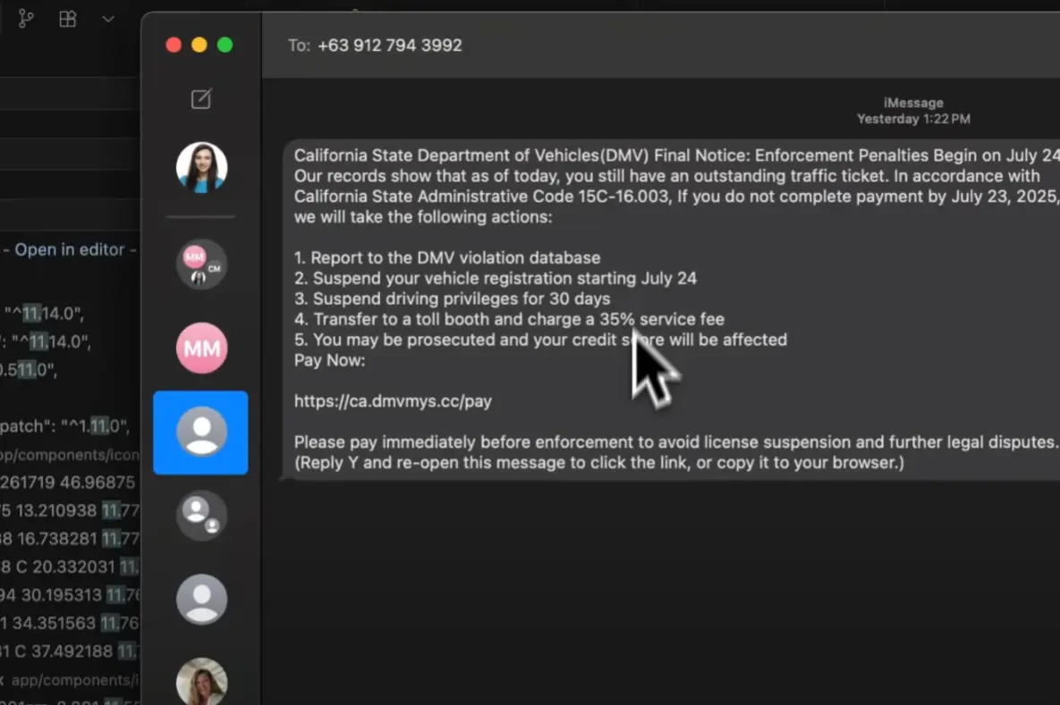Open the source control branch icon
Viewport: 1060px width, 705px height.
tap(26, 19)
